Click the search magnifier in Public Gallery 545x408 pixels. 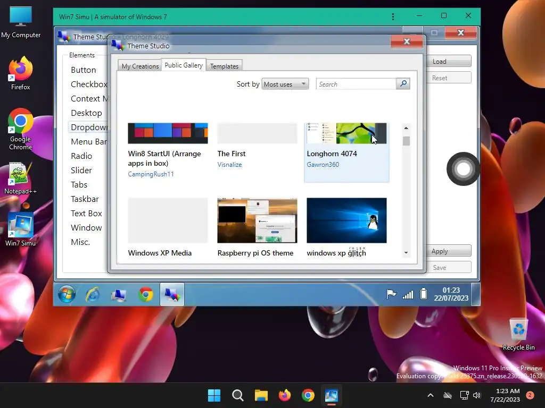[403, 83]
